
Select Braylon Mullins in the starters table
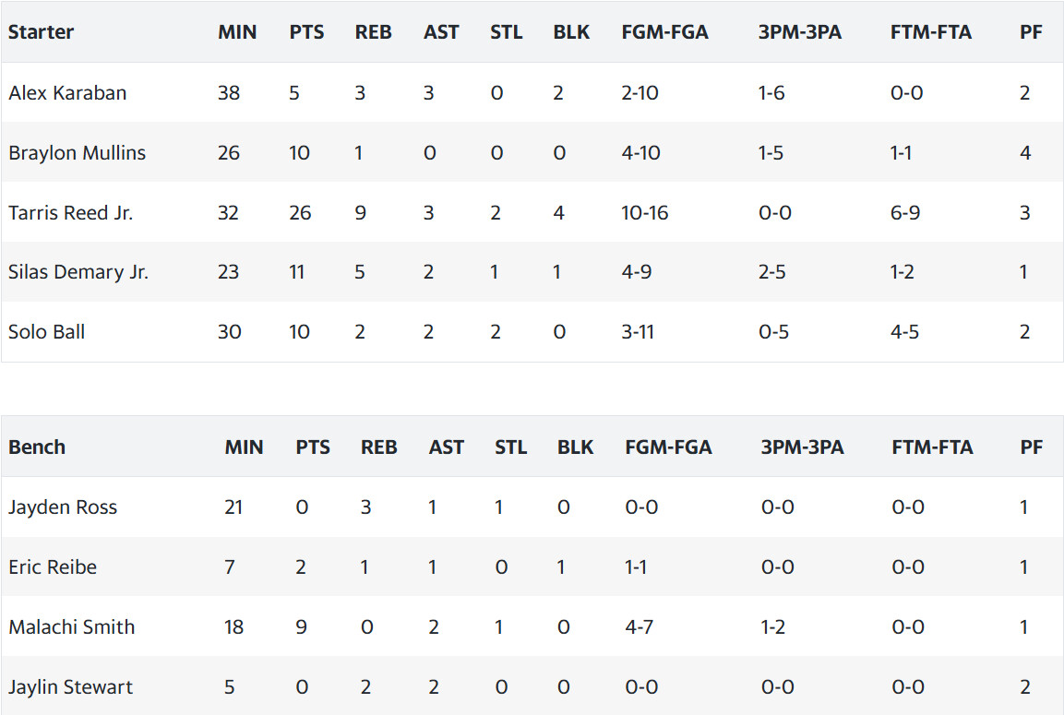tap(77, 152)
